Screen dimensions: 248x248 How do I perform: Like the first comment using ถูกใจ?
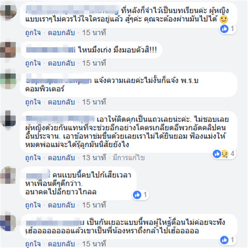(33, 33)
